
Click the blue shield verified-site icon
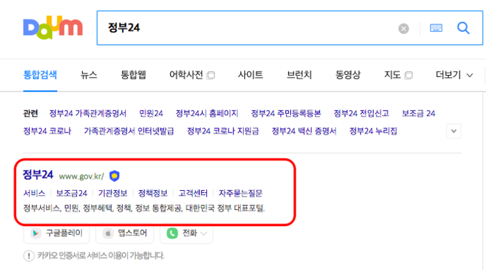click(x=115, y=176)
